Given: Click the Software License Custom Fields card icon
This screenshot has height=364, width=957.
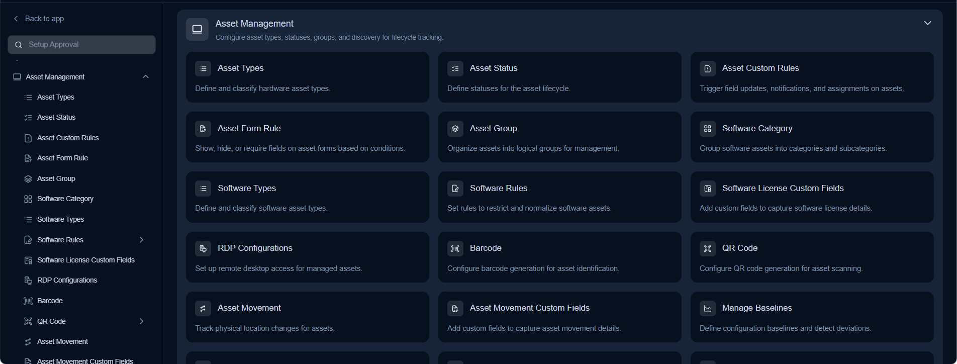Looking at the screenshot, I should 708,189.
